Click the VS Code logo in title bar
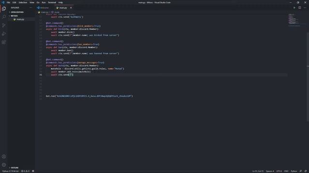This screenshot has width=309, height=173. tap(3, 2)
